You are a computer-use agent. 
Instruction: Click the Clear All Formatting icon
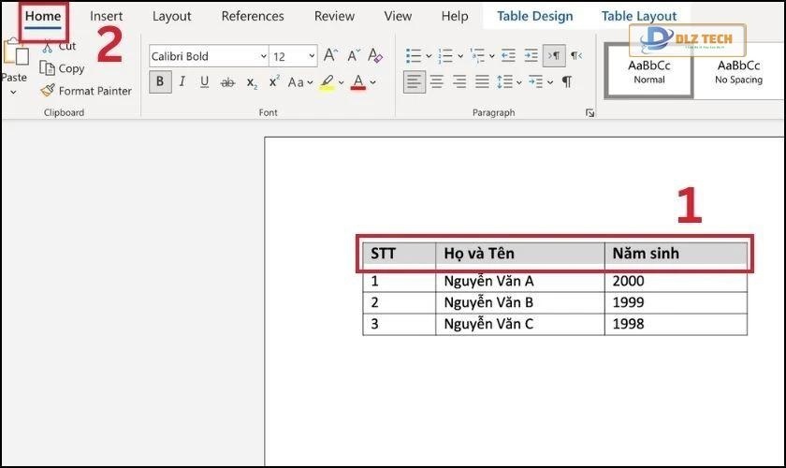(375, 56)
